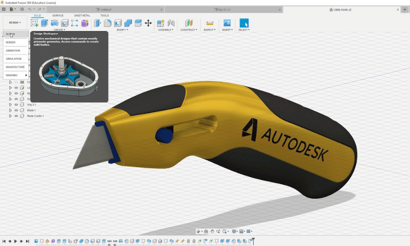Click the Save disk icon
The height and width of the screenshot is (246, 410).
click(22, 9)
